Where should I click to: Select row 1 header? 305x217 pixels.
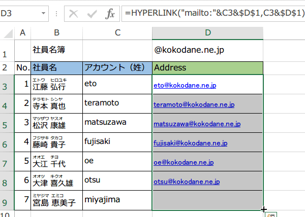click(x=7, y=51)
